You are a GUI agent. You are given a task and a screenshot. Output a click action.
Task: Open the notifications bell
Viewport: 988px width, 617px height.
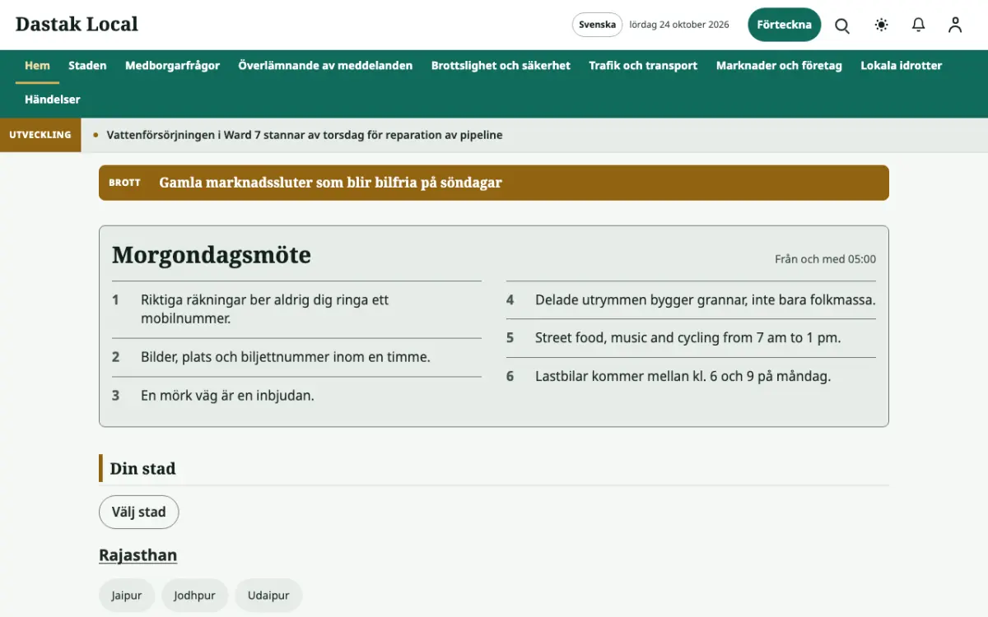(919, 25)
